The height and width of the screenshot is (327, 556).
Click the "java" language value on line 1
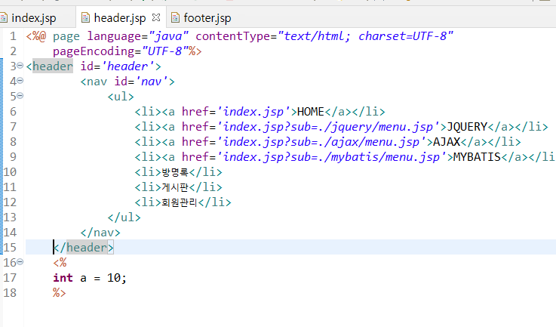168,36
